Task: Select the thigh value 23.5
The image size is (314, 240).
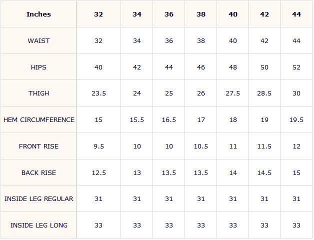Action: point(98,93)
